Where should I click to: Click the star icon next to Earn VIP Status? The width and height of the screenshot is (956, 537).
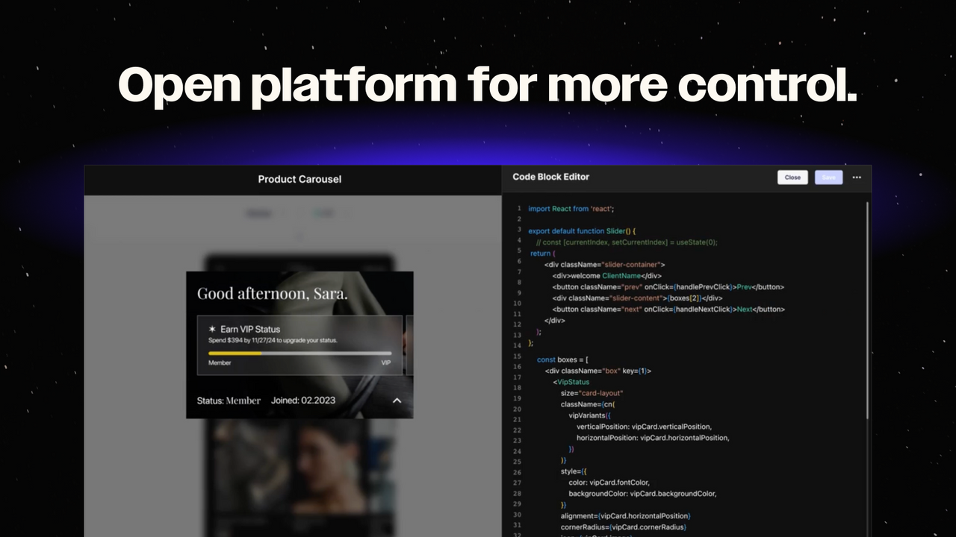point(211,329)
